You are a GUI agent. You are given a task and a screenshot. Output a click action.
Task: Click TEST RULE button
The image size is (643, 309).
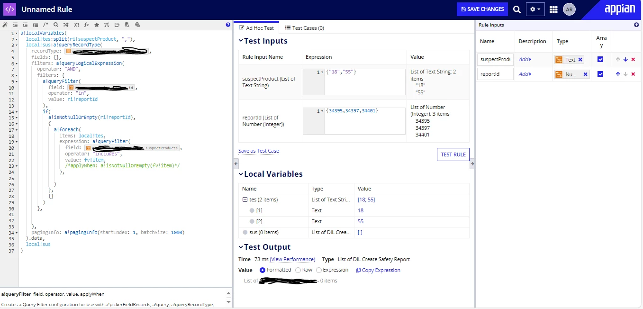(x=453, y=154)
